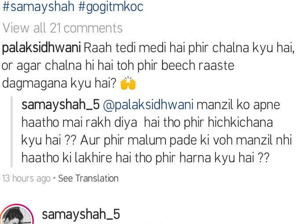Click the See Translation link
This screenshot has width=299, height=224.
[x=88, y=178]
